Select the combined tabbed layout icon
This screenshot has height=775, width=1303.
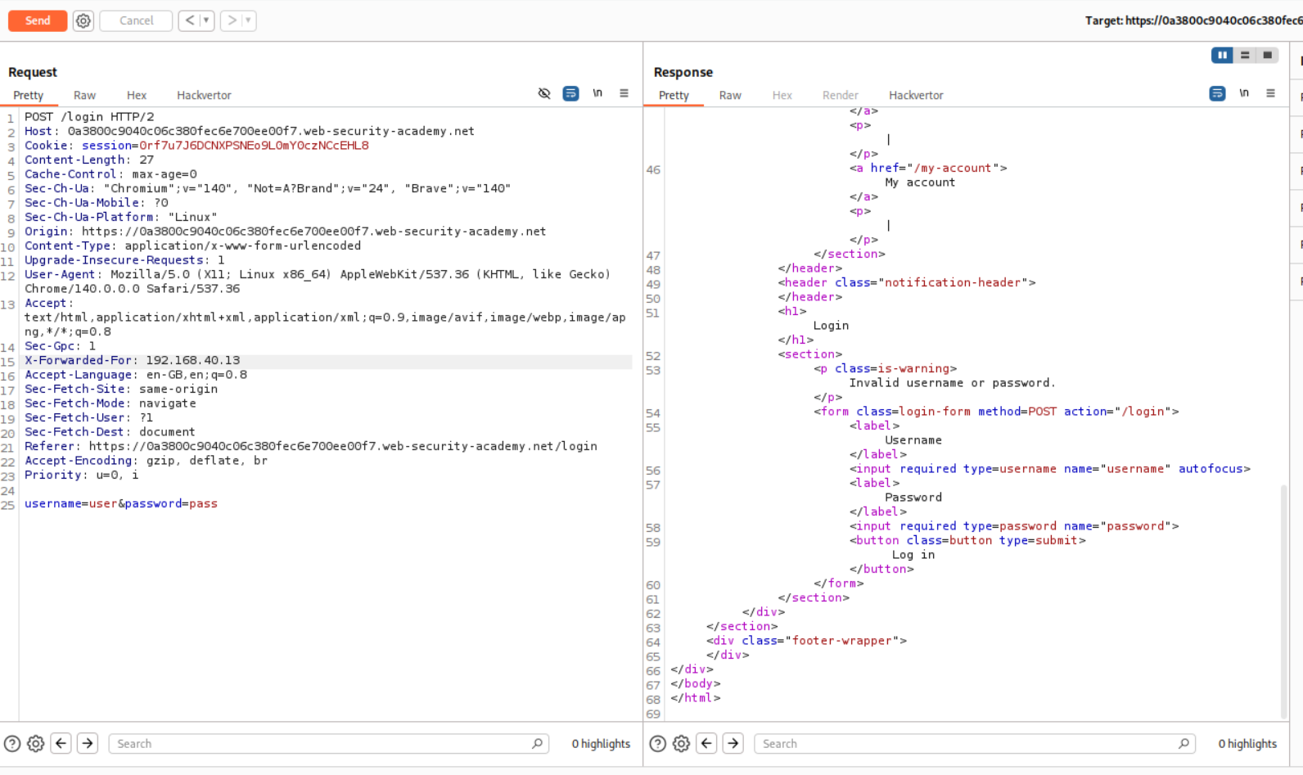coord(1267,55)
